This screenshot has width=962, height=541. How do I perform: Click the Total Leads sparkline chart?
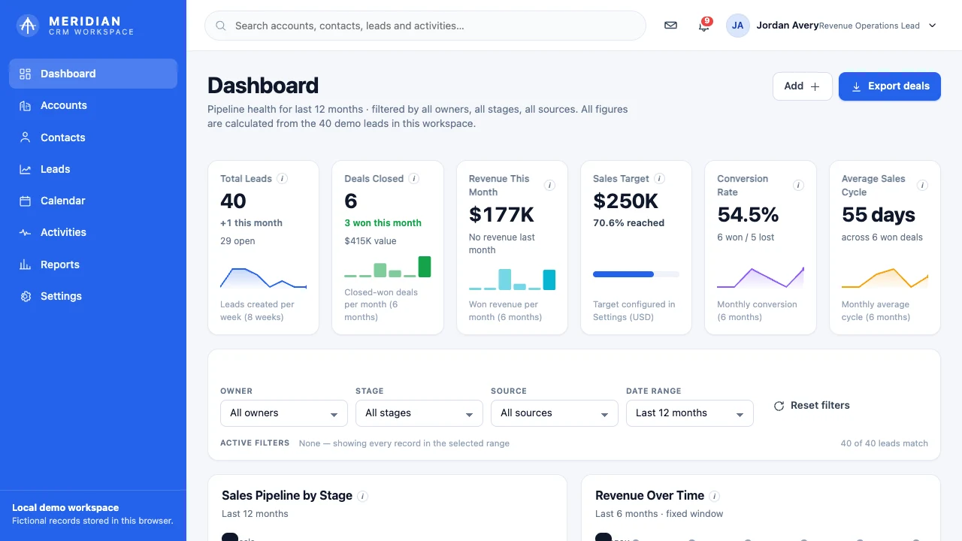pos(263,277)
